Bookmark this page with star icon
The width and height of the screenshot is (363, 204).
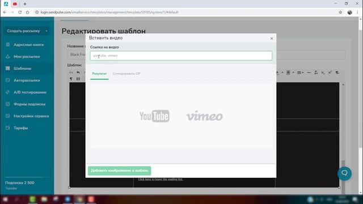[x=340, y=12]
